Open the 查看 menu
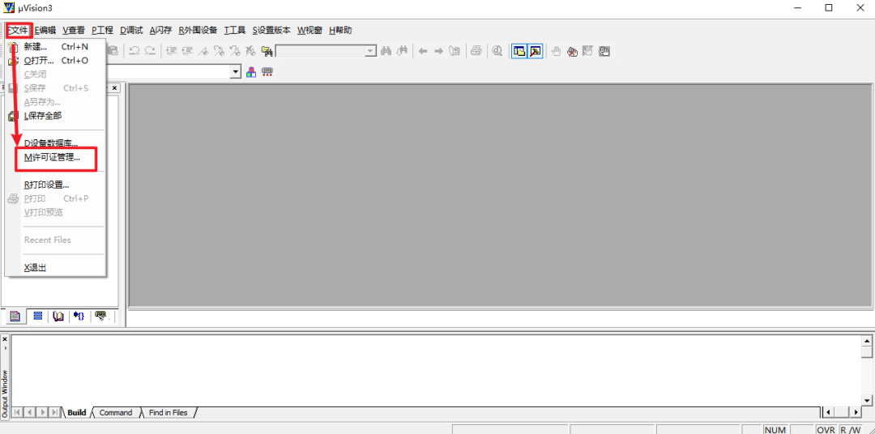This screenshot has height=434, width=875. point(74,30)
